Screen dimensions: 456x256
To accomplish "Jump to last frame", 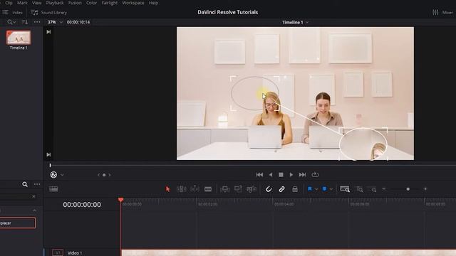I will pos(302,175).
